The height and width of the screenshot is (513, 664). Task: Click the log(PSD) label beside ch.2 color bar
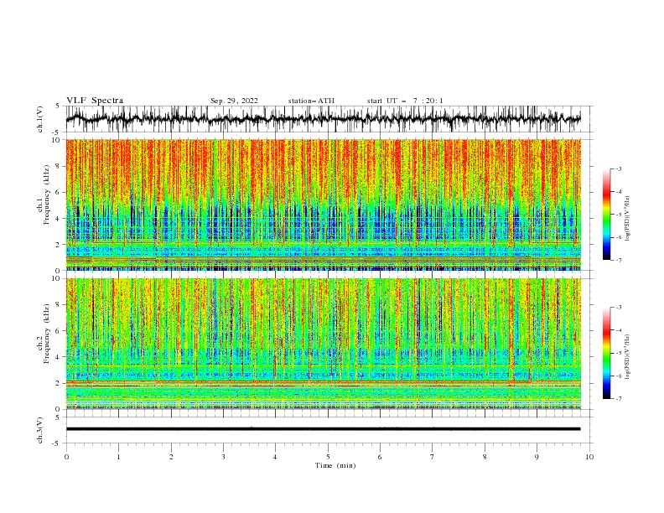(x=628, y=356)
